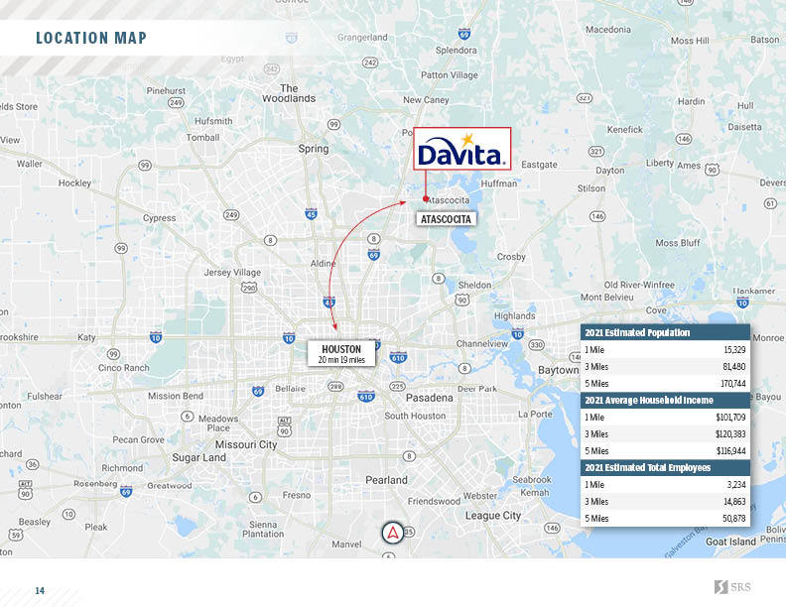The height and width of the screenshot is (607, 786).
Task: Click the 249 shield below Pinehurst
Action: tap(176, 103)
